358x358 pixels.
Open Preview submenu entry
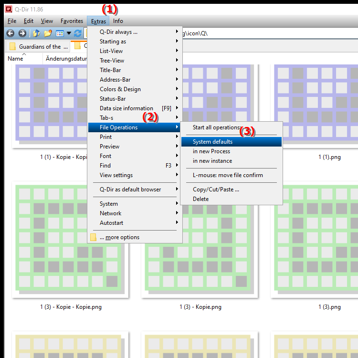coord(135,147)
